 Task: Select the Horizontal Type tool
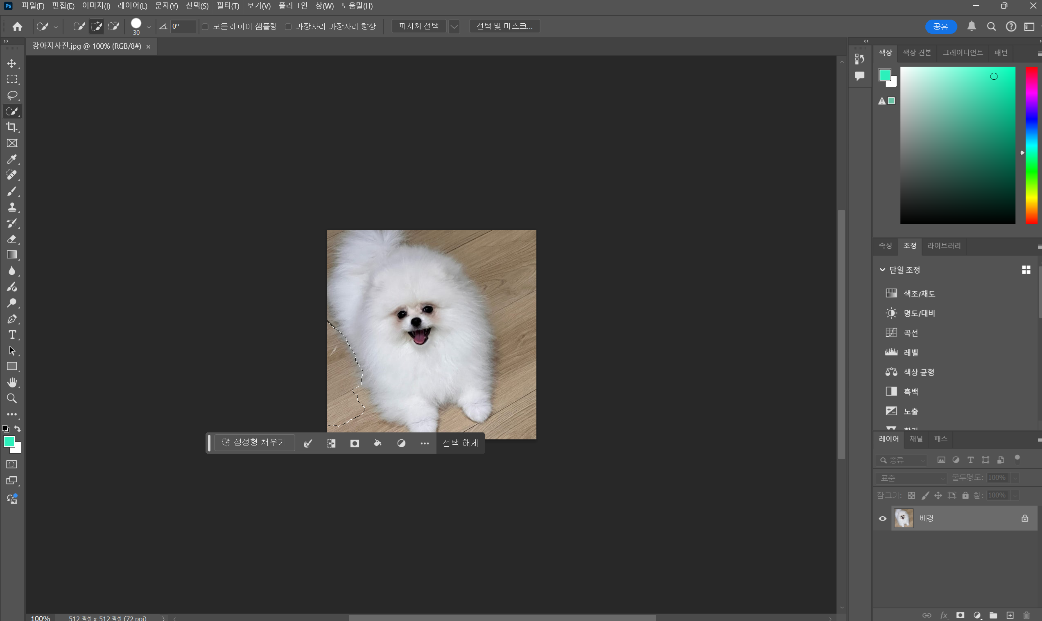(x=12, y=335)
